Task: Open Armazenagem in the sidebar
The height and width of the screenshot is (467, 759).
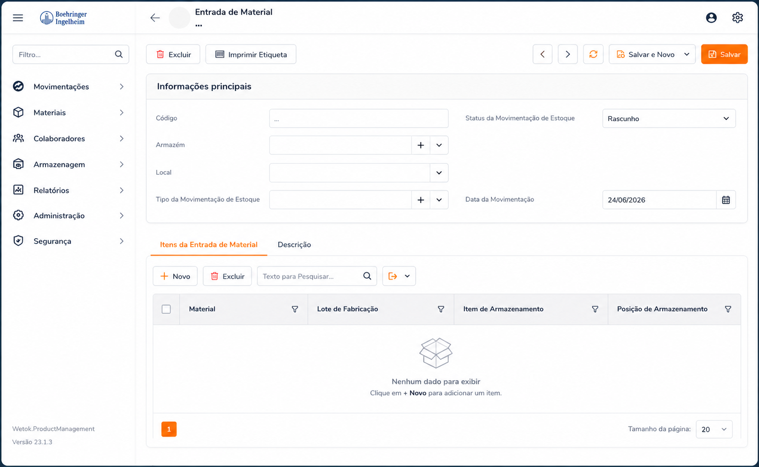Action: tap(69, 164)
